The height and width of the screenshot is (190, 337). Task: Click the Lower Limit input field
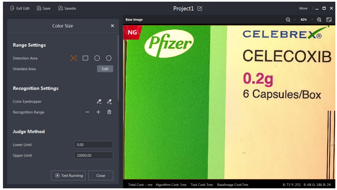93,145
